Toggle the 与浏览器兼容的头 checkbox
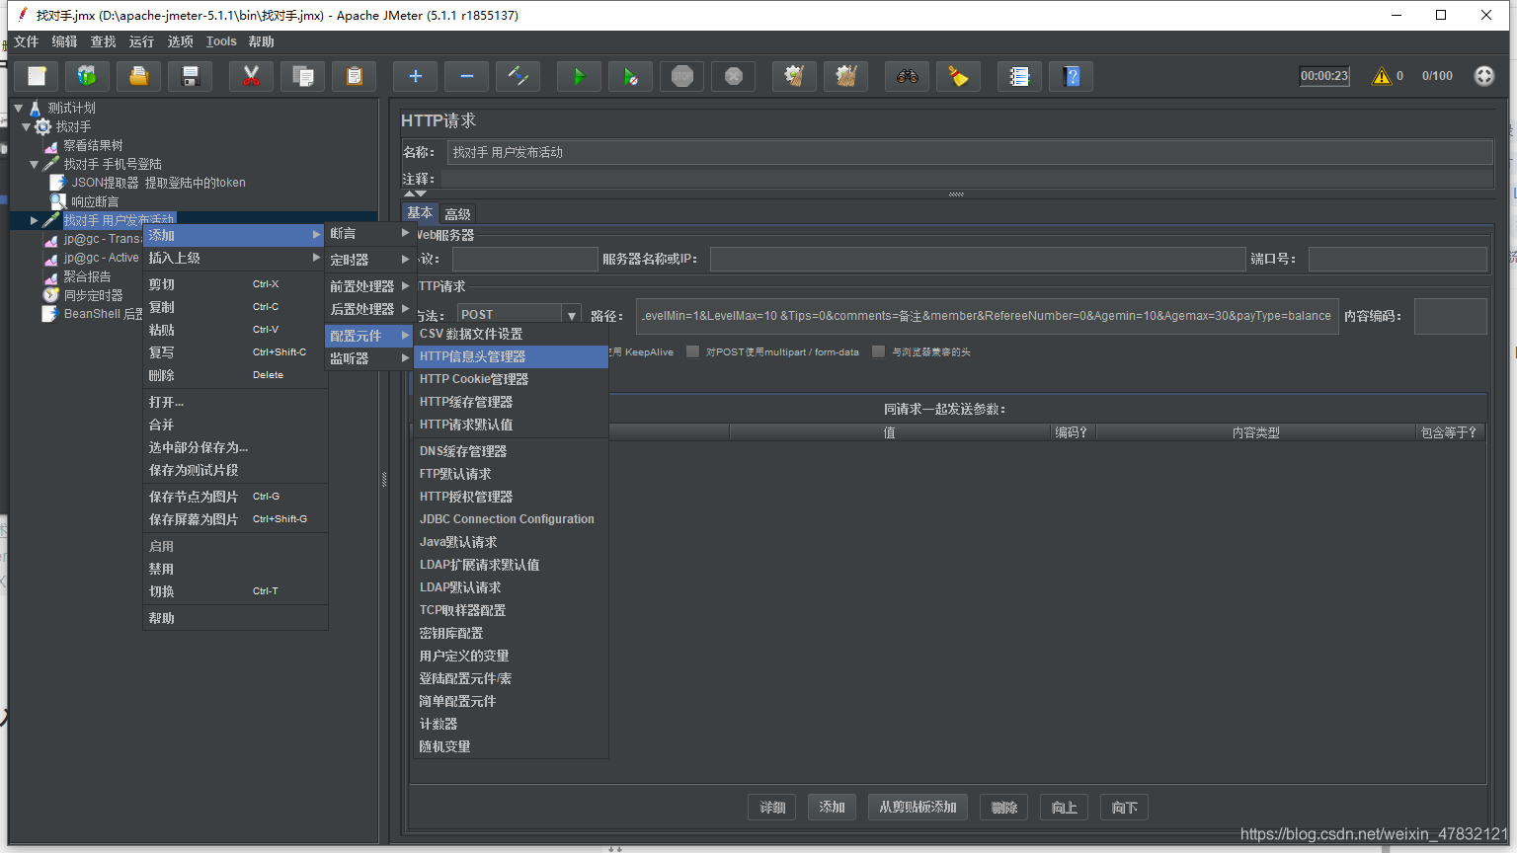1517x853 pixels. coord(878,351)
